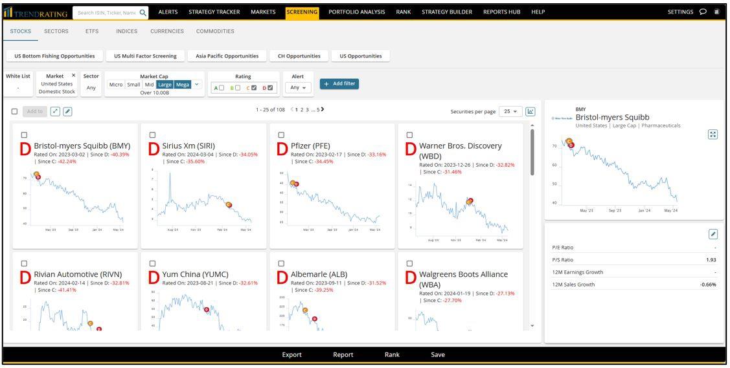
Task: Open the securities per page dropdown
Action: [510, 111]
